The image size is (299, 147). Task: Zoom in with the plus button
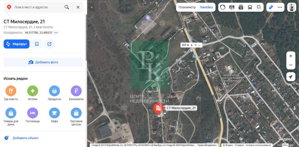click(291, 56)
